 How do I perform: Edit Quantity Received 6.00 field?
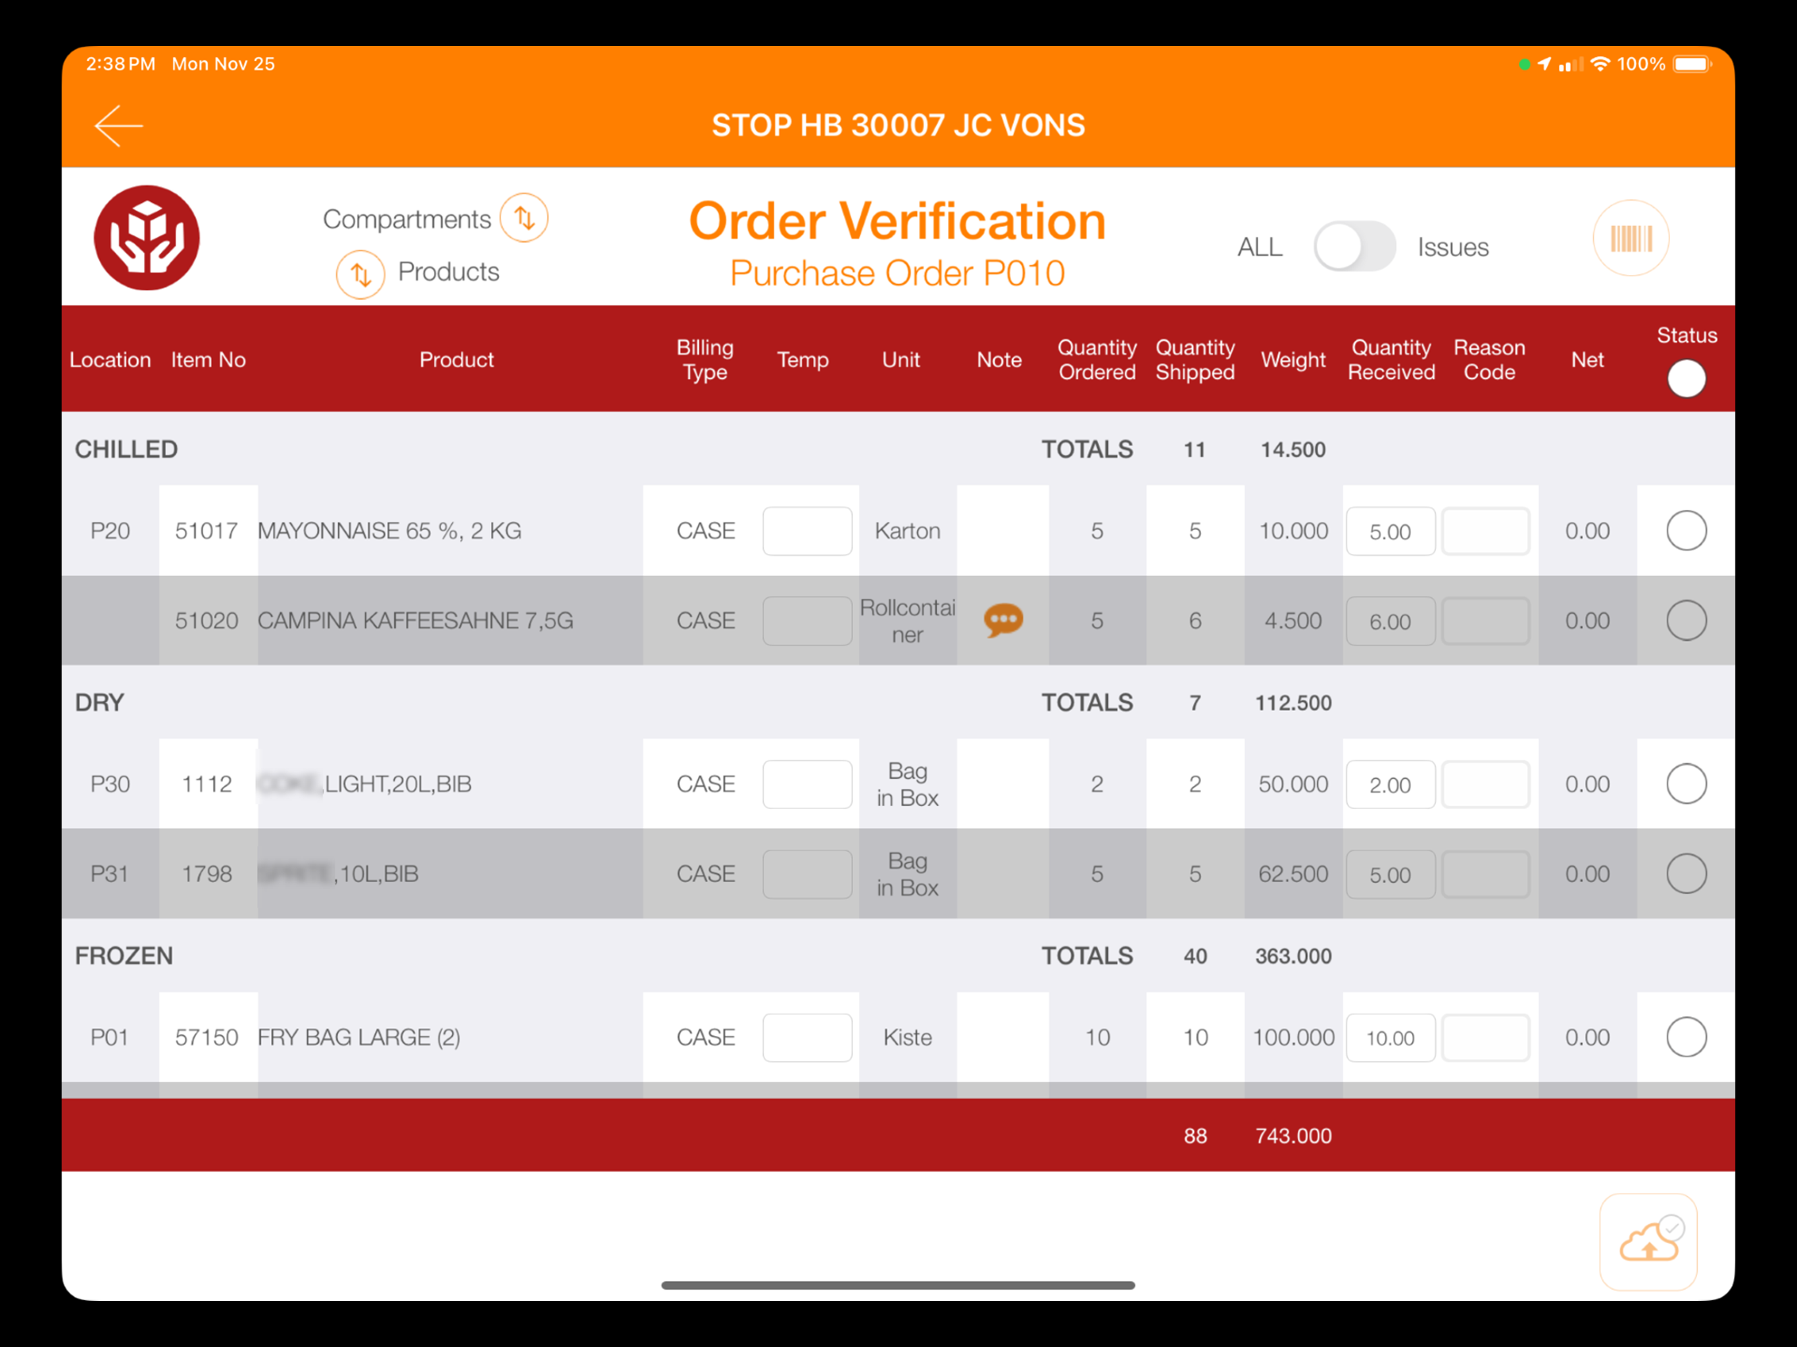coord(1391,622)
